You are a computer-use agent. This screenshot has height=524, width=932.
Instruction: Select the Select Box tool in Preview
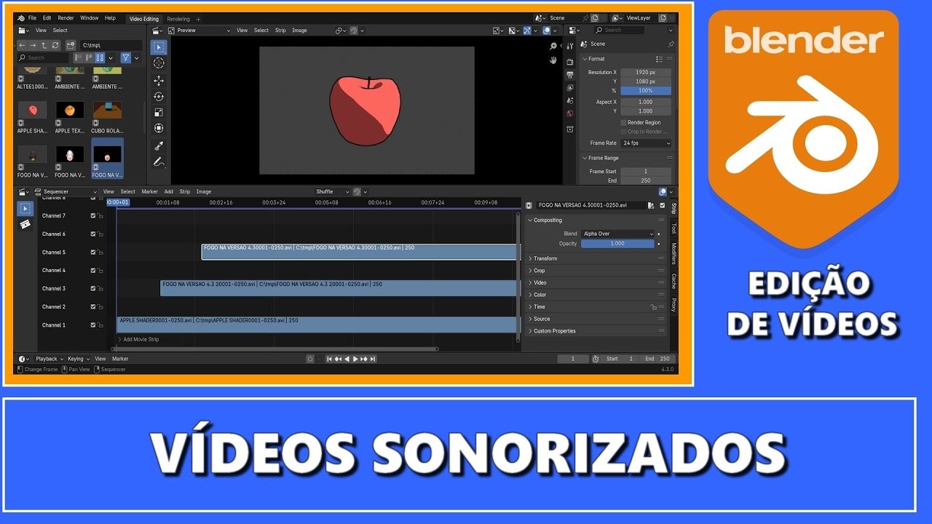pos(159,47)
